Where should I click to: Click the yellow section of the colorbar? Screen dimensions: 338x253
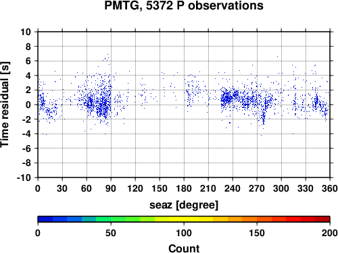tap(184, 219)
